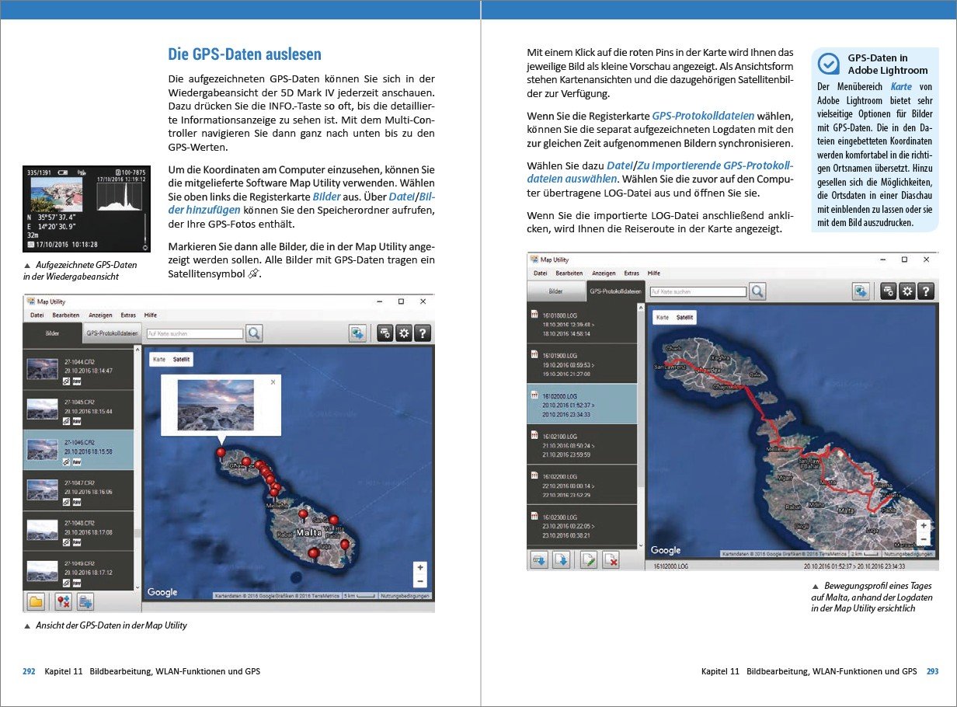This screenshot has height=707, width=957.
Task: Zoom out on the map showing red pins
Action: (x=420, y=580)
